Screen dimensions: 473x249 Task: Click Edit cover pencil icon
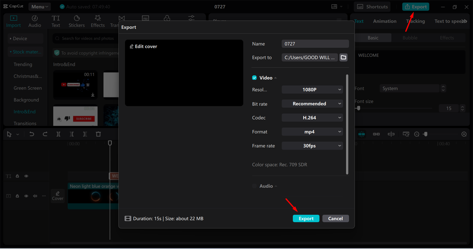tap(132, 47)
